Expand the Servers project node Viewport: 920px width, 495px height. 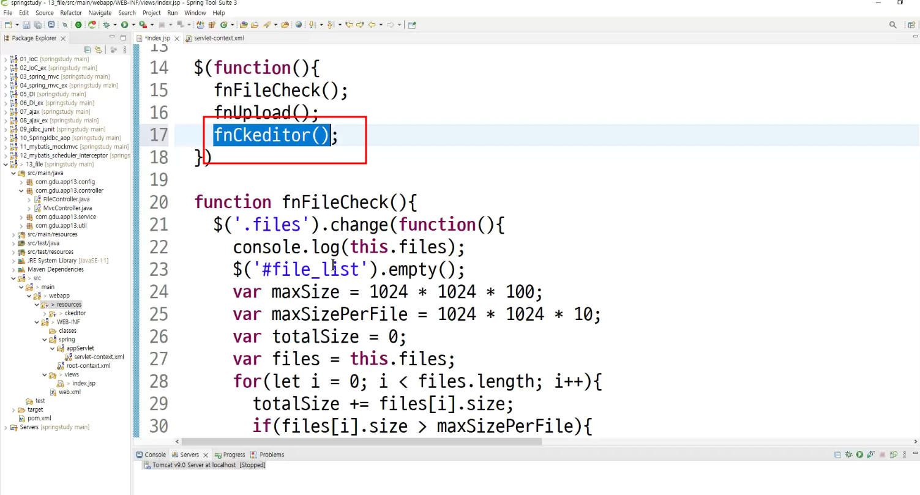pyautogui.click(x=6, y=427)
